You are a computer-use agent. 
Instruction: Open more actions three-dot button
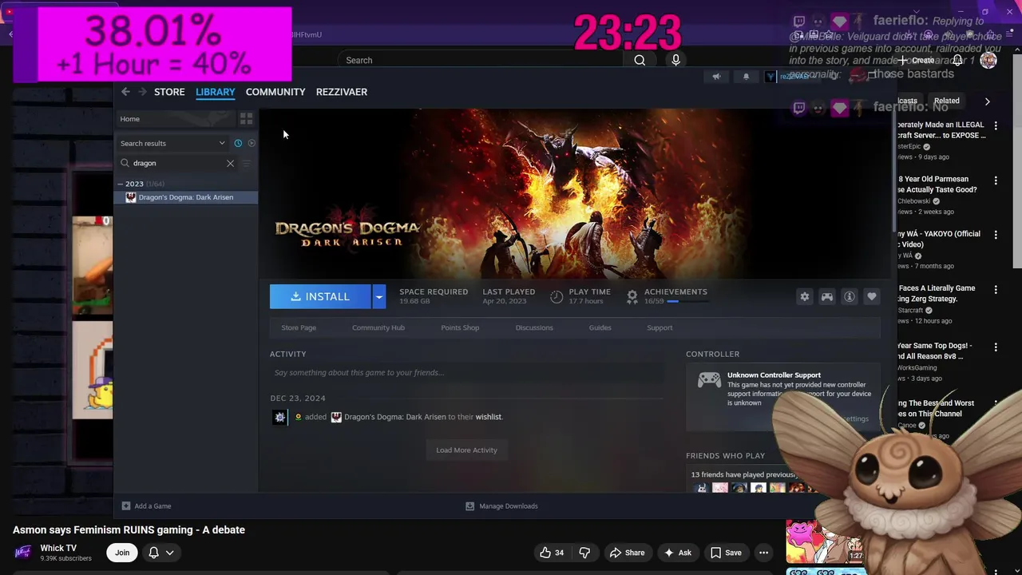click(763, 553)
